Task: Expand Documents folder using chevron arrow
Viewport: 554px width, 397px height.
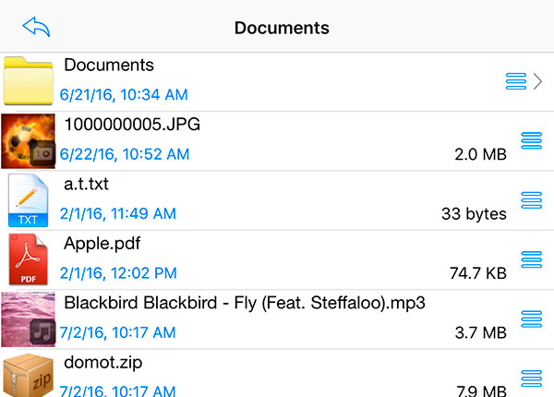Action: click(x=539, y=81)
